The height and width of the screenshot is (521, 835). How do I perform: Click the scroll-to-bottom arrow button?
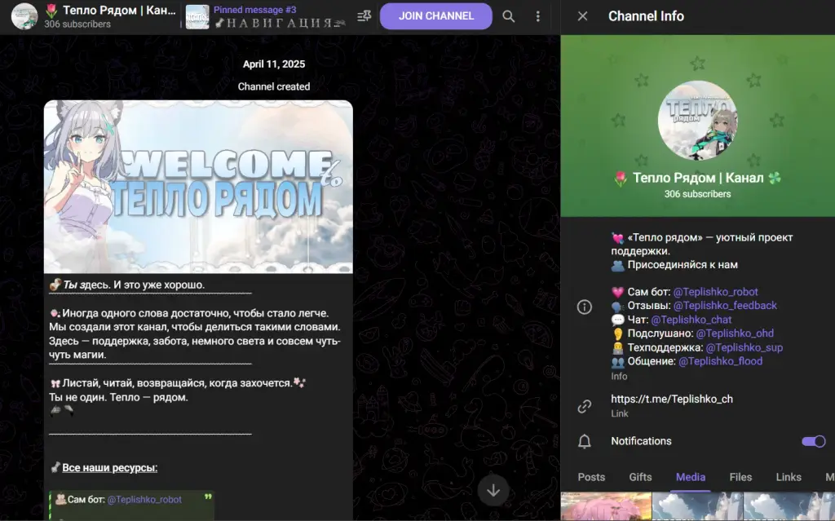[493, 490]
